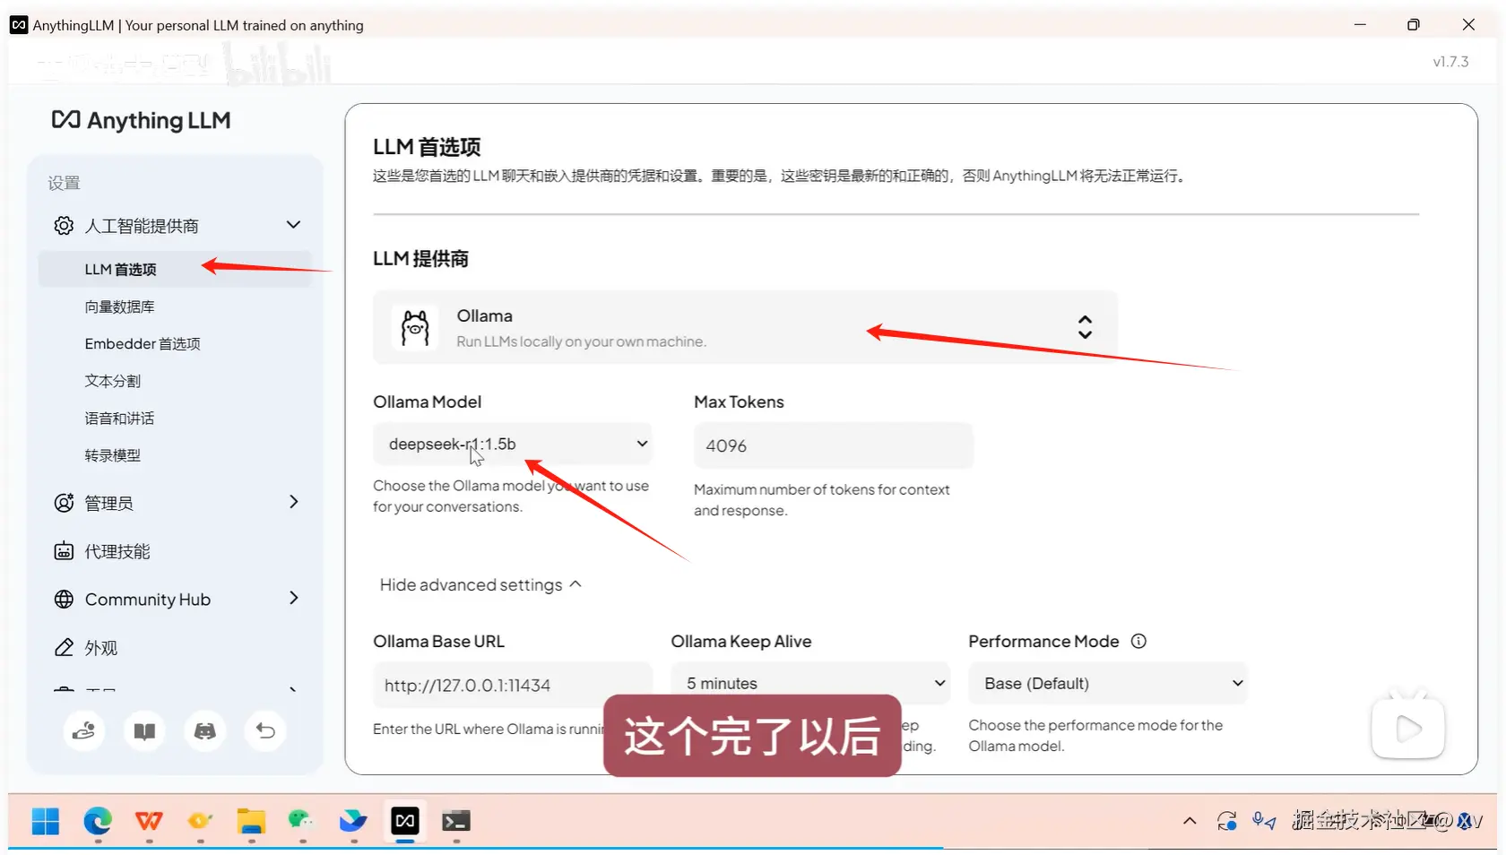1506x855 pixels.
Task: Click the gear icon beside 人工智能提供商
Action: click(64, 226)
